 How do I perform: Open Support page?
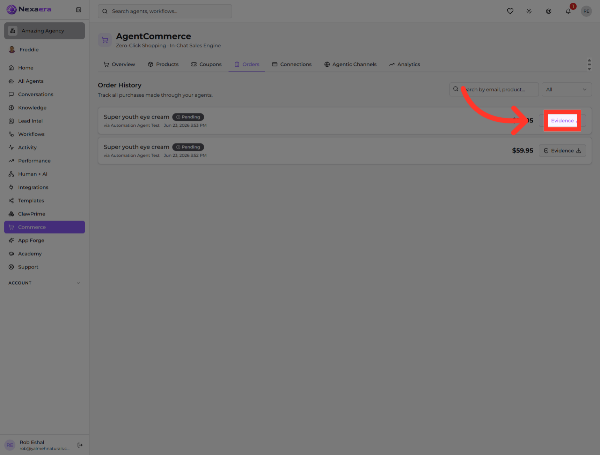pyautogui.click(x=44, y=267)
